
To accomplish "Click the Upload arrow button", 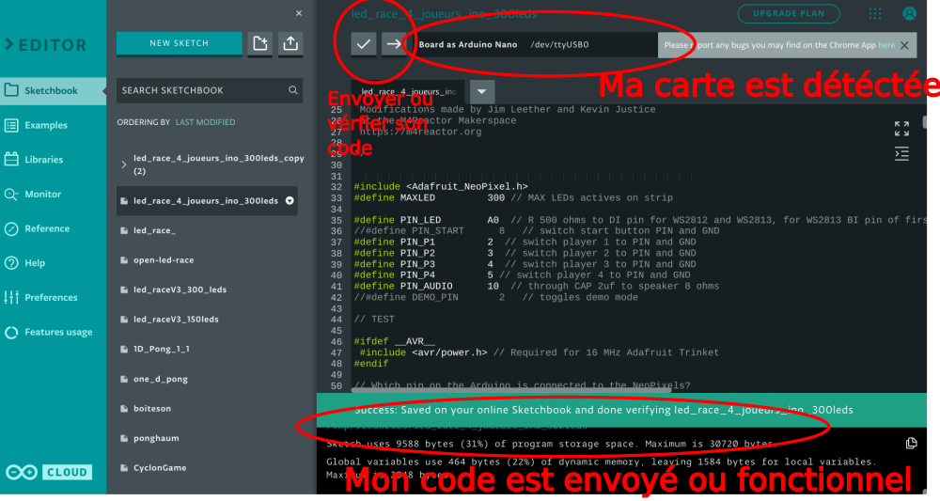I will click(393, 44).
